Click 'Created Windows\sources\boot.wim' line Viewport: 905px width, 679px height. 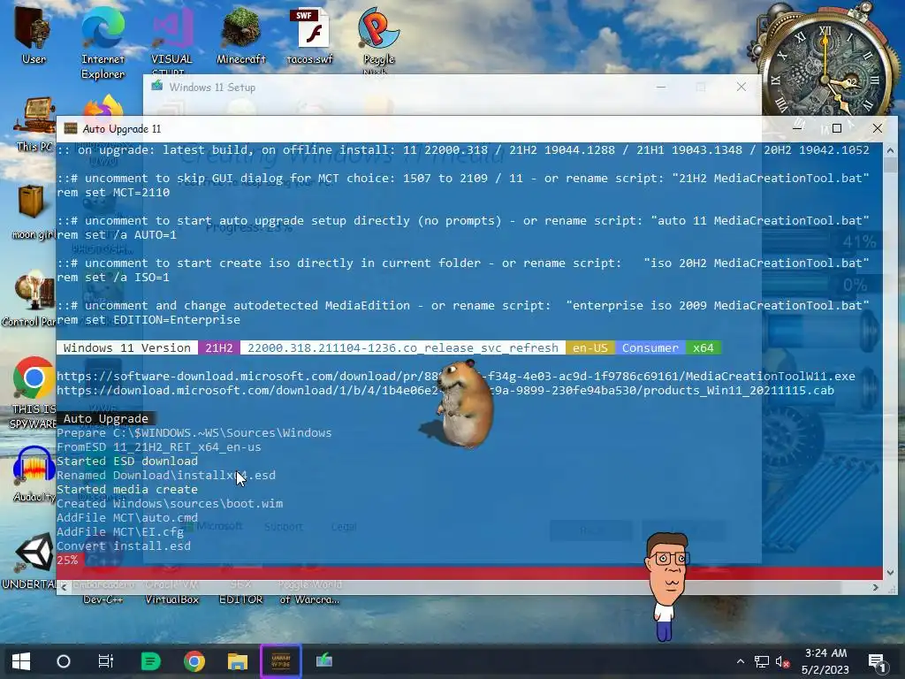click(x=170, y=503)
